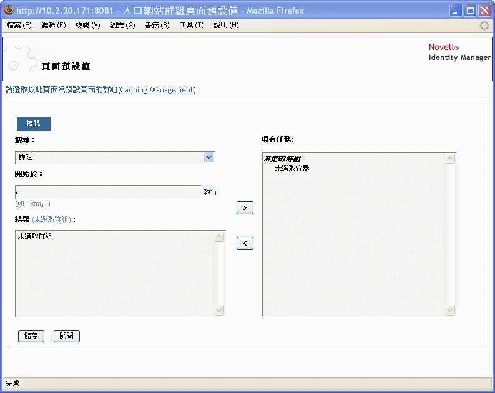Open the 檔案 (F) menu
Screen dimensions: 495x393
[x=19, y=25]
